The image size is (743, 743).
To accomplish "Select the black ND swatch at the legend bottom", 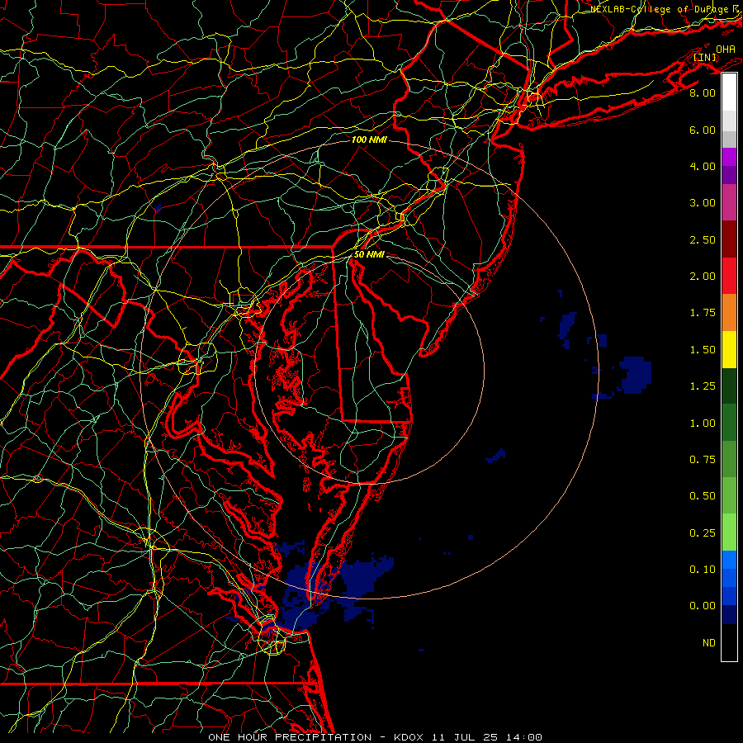I will [729, 642].
